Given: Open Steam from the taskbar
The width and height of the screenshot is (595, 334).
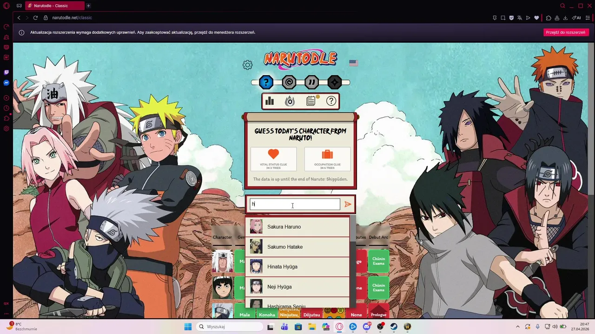Looking at the screenshot, I should 394,327.
